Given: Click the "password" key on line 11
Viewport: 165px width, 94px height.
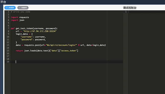Looking at the screenshot, I should [27, 40].
